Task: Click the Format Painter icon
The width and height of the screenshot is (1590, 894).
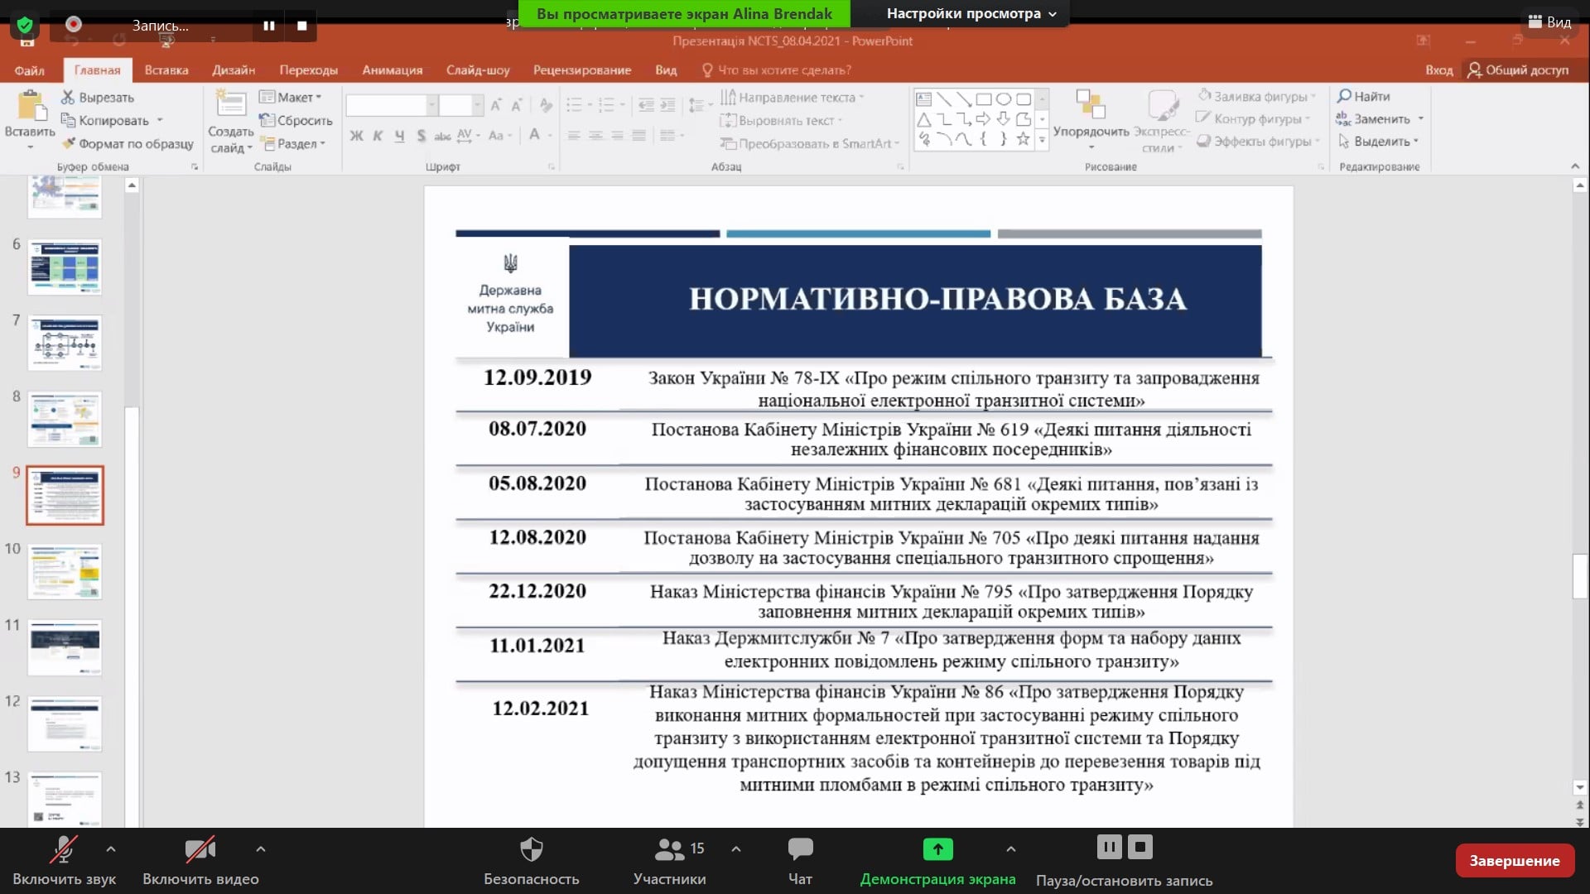Action: point(70,143)
